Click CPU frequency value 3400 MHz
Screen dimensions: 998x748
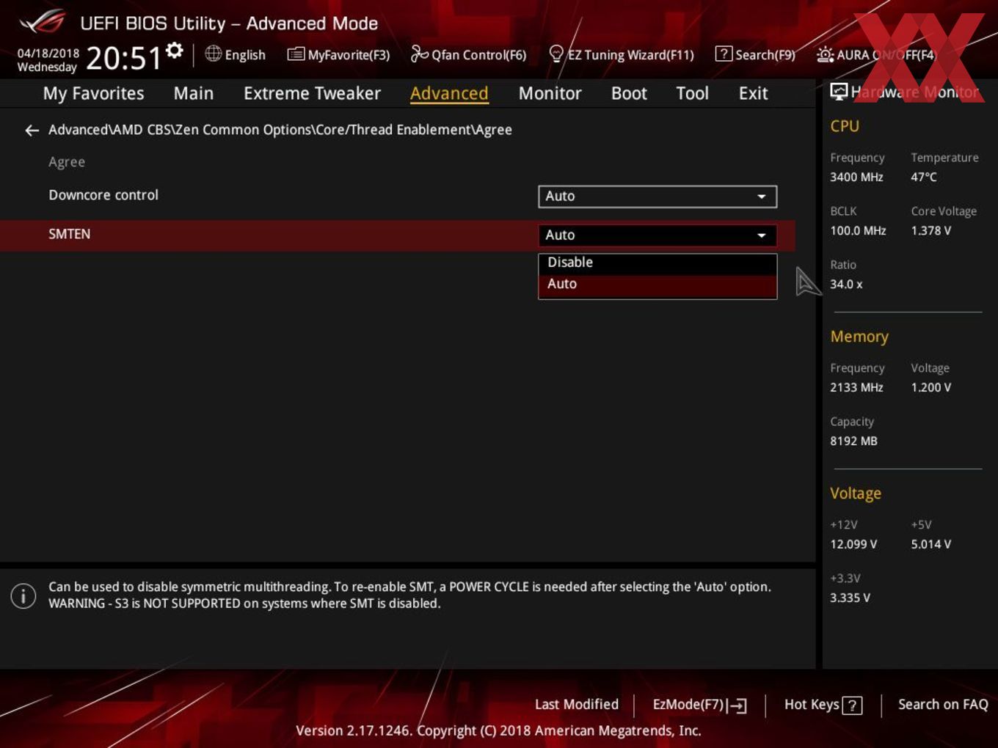point(856,177)
